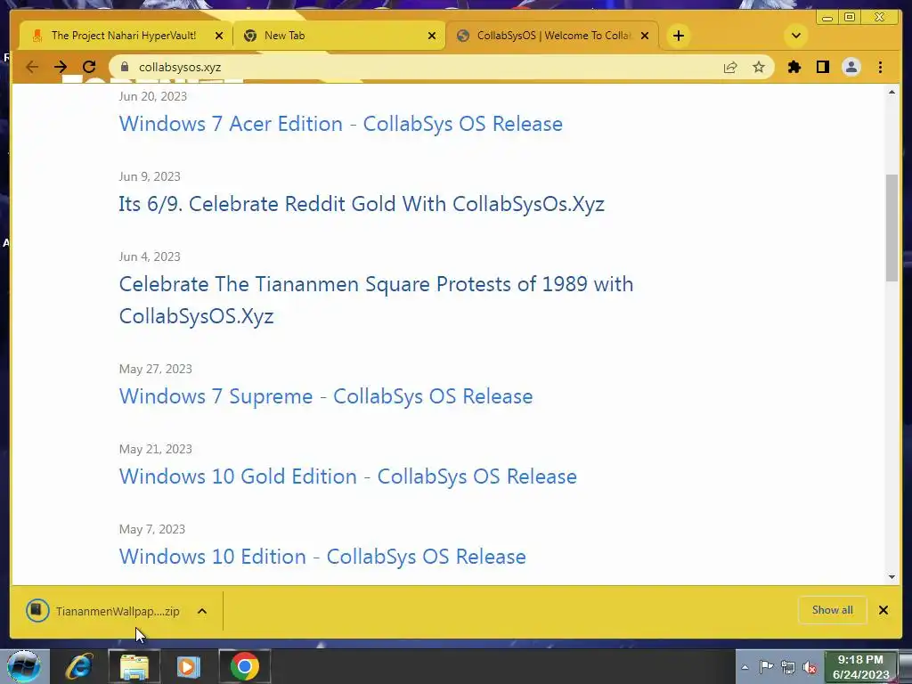Click the page scrollbar down arrow
This screenshot has width=912, height=684.
[x=892, y=577]
